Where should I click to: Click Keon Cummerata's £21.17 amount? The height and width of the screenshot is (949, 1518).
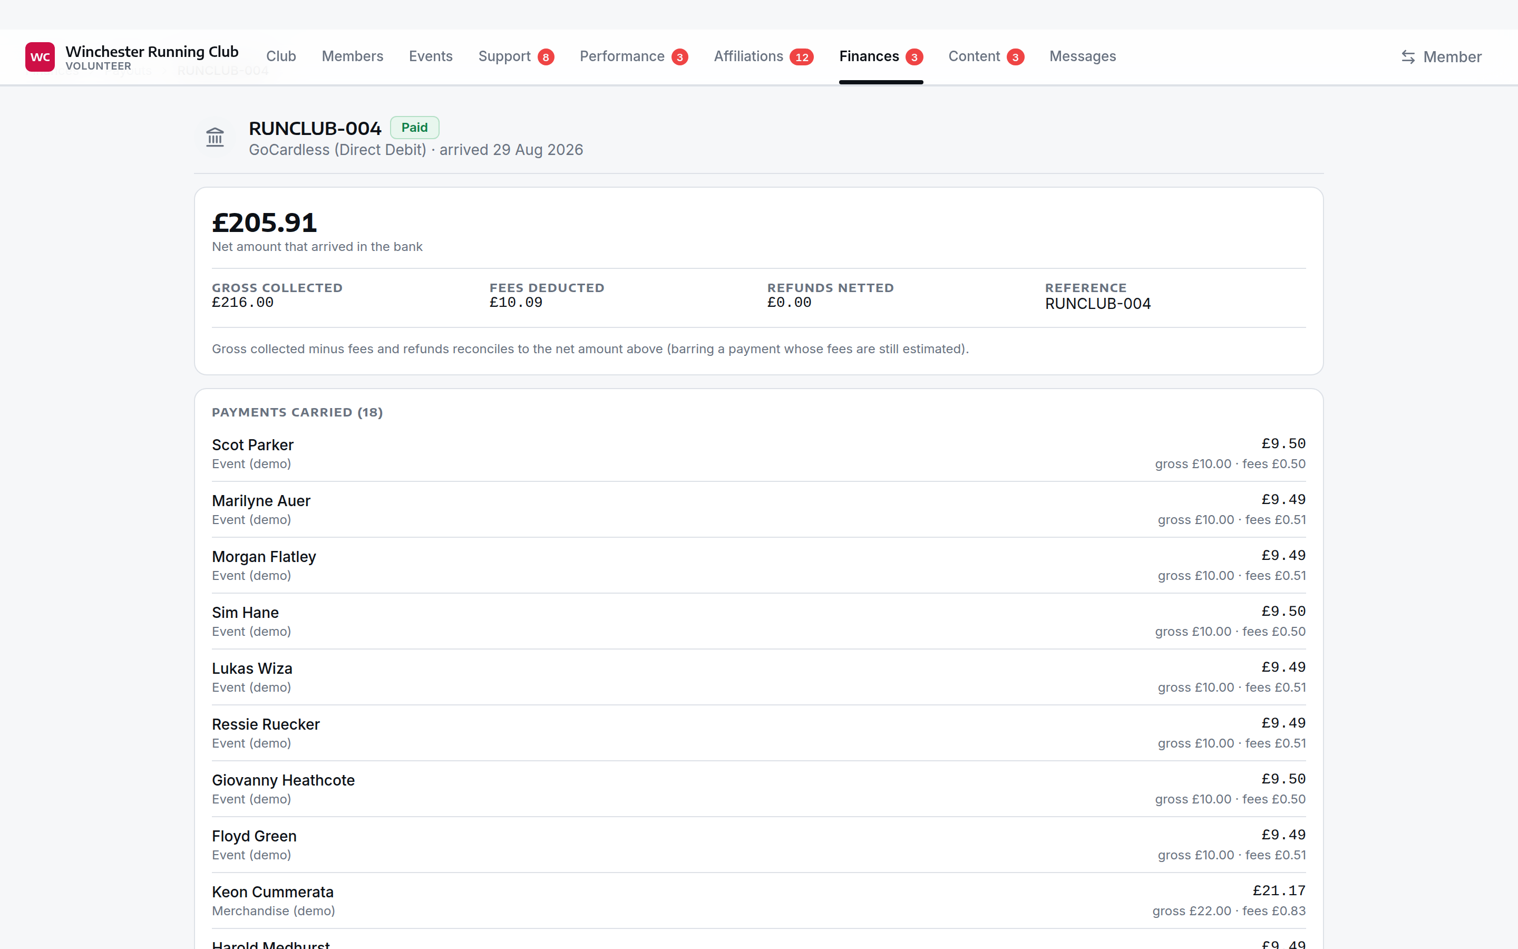1279,890
